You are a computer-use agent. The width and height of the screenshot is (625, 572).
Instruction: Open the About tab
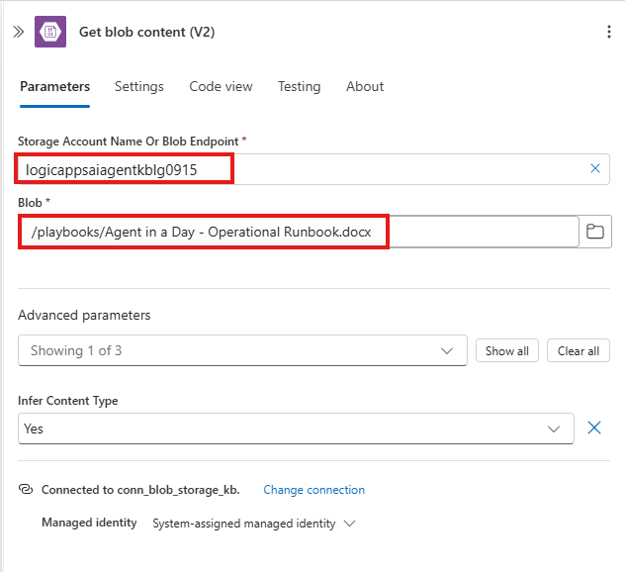tap(365, 87)
